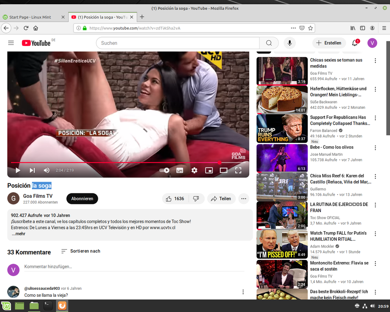Open the account avatar menu

coord(372,43)
